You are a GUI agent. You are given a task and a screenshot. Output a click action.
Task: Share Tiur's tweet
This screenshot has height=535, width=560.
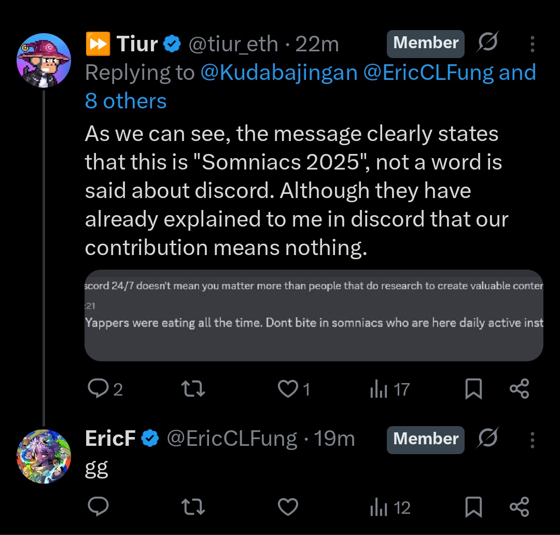[x=519, y=389]
